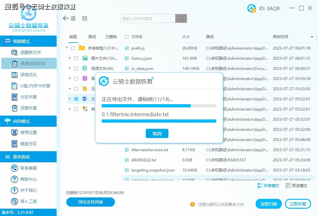Image resolution: width=318 pixels, height=216 pixels.
Task: Switch to the 路径 tab
Action: pos(92,37)
